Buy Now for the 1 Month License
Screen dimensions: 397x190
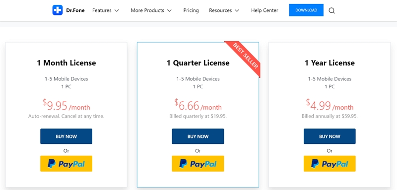pyautogui.click(x=66, y=136)
